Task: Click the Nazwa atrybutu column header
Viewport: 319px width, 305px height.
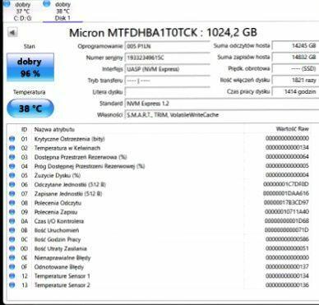Action: pyautogui.click(x=54, y=129)
